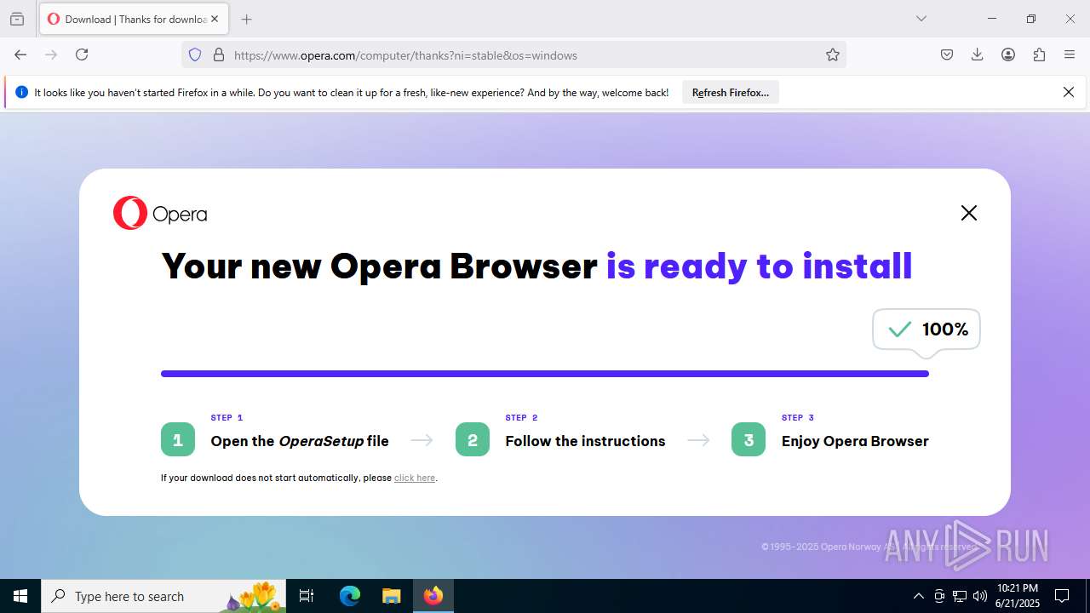Close the Opera download tab
Image resolution: width=1090 pixels, height=613 pixels.
[215, 19]
